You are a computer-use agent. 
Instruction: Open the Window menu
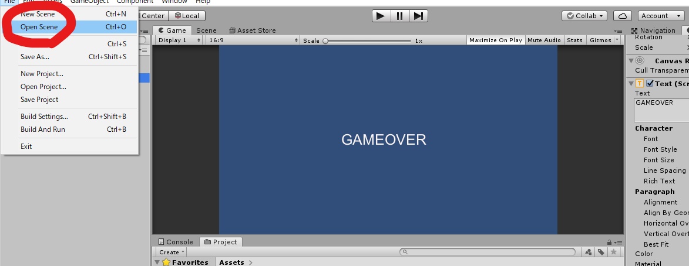pyautogui.click(x=174, y=2)
